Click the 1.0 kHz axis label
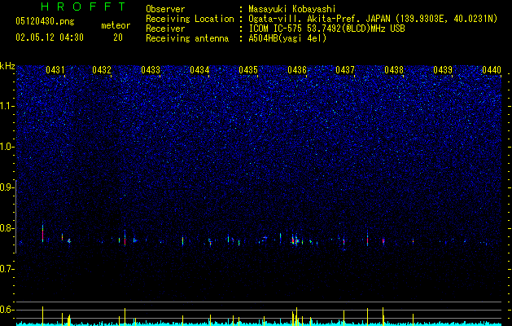This screenshot has width=512, height=326. 7,148
